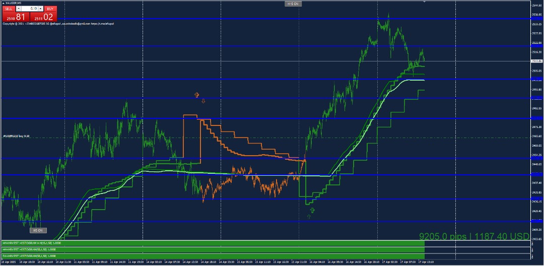Click the 10 Apr 2025 time label
The width and height of the screenshot is (544, 266).
9,262
